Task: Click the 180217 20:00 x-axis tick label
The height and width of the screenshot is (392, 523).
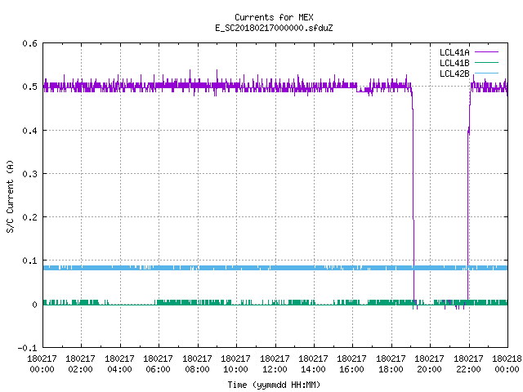Action: click(429, 363)
